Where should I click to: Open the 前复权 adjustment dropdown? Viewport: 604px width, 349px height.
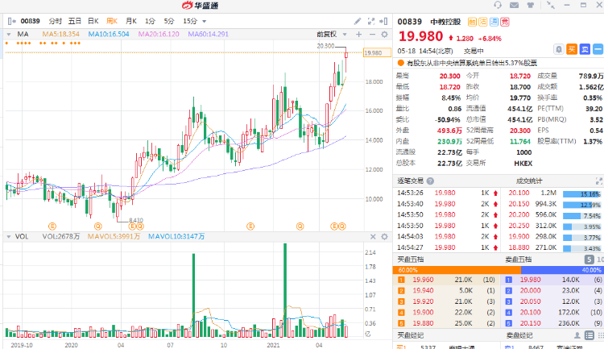point(345,35)
